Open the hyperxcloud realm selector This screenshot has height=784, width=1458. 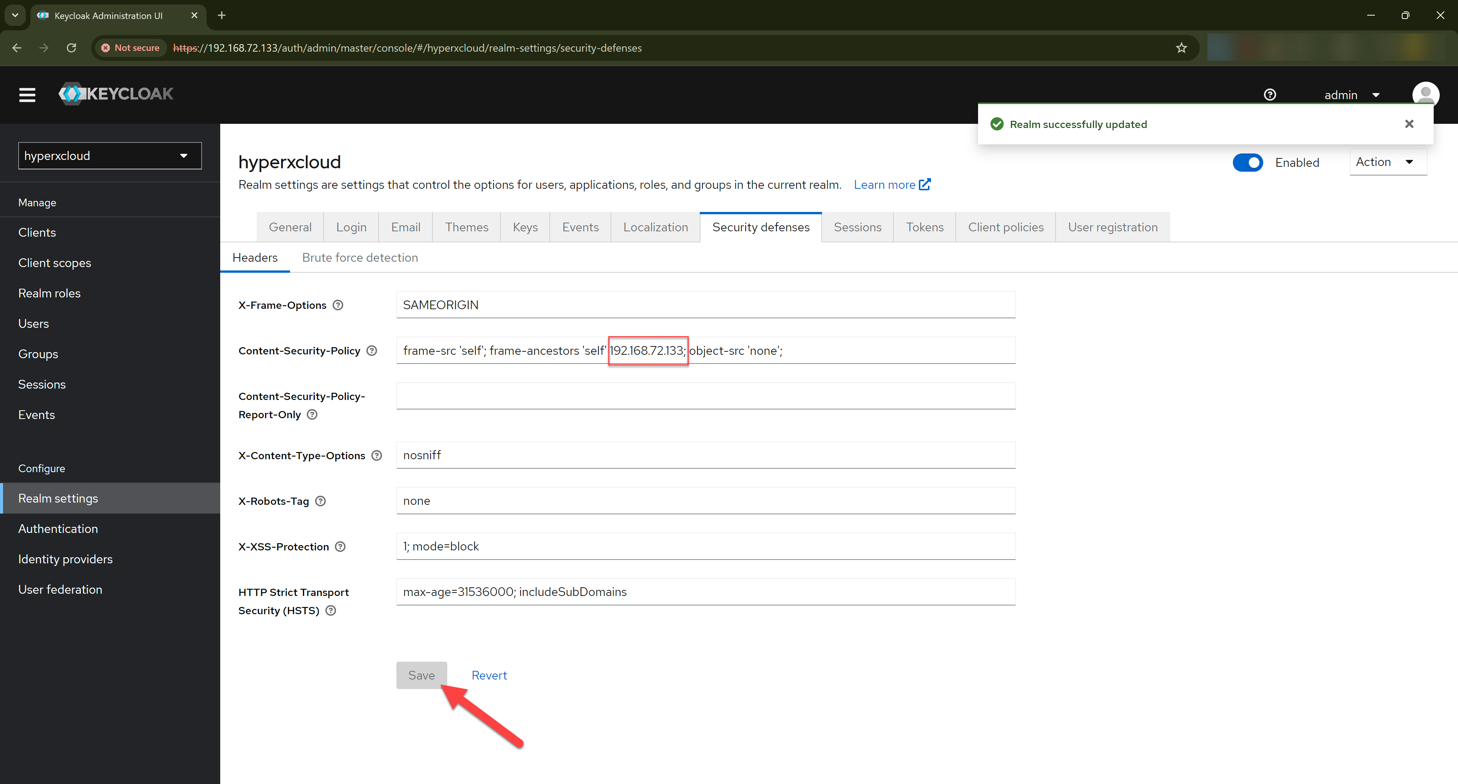pos(110,156)
